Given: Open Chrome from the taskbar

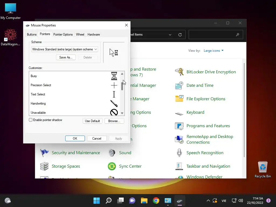Looking at the screenshot, I should point(156,201).
